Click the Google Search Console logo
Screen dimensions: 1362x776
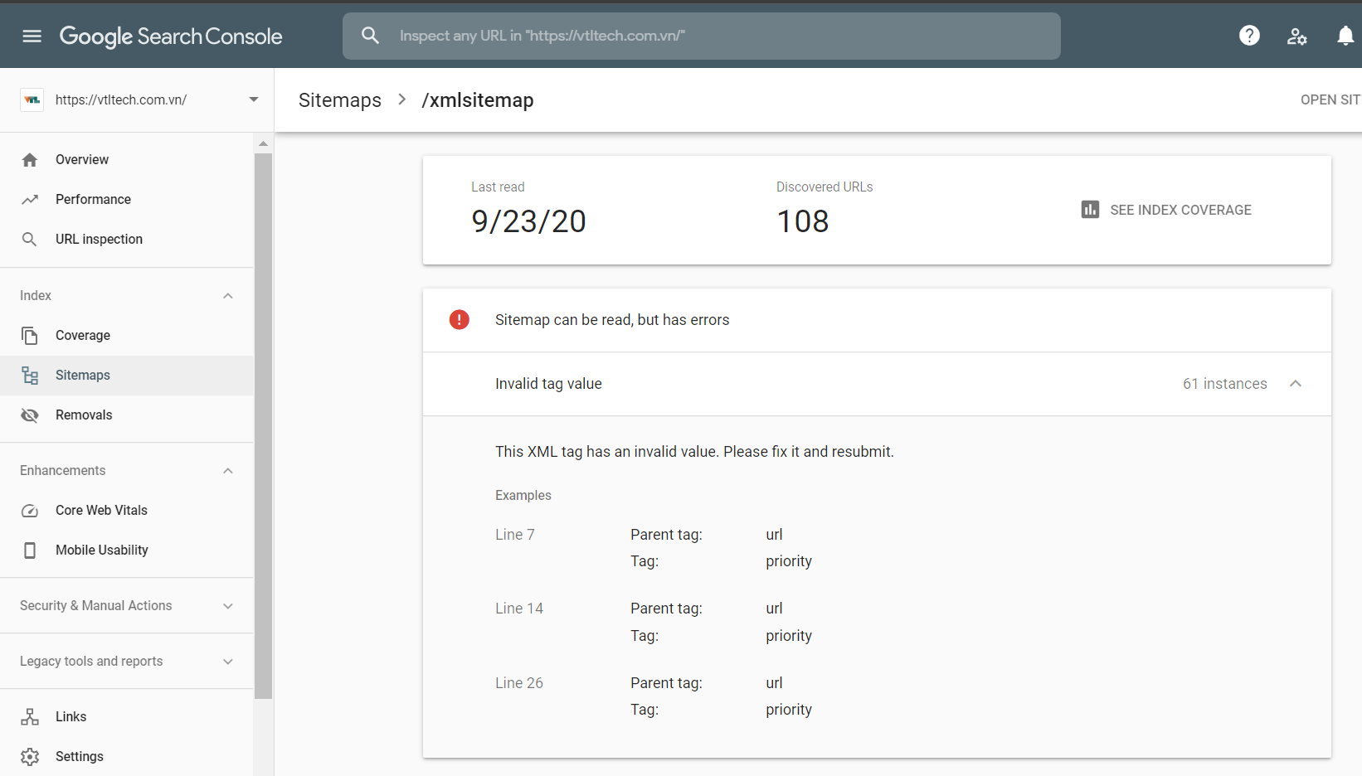tap(171, 36)
